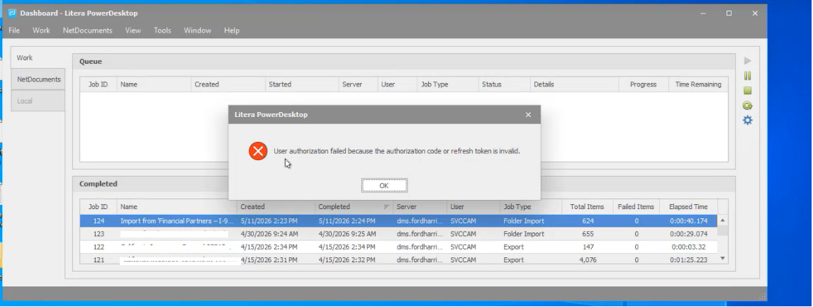Select job ID 121 cell
This screenshot has width=813, height=307.
tap(99, 259)
